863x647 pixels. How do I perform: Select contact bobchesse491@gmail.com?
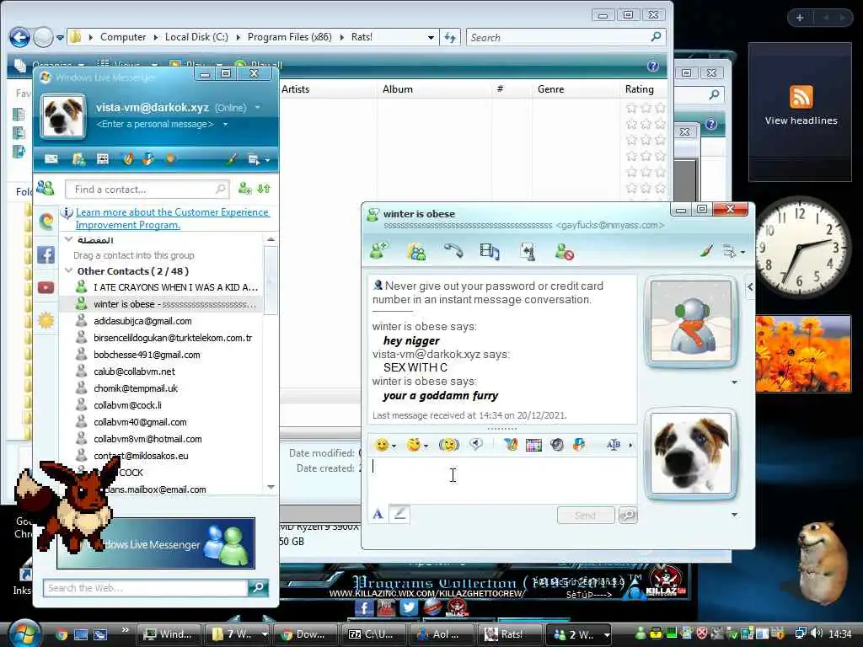coord(147,355)
